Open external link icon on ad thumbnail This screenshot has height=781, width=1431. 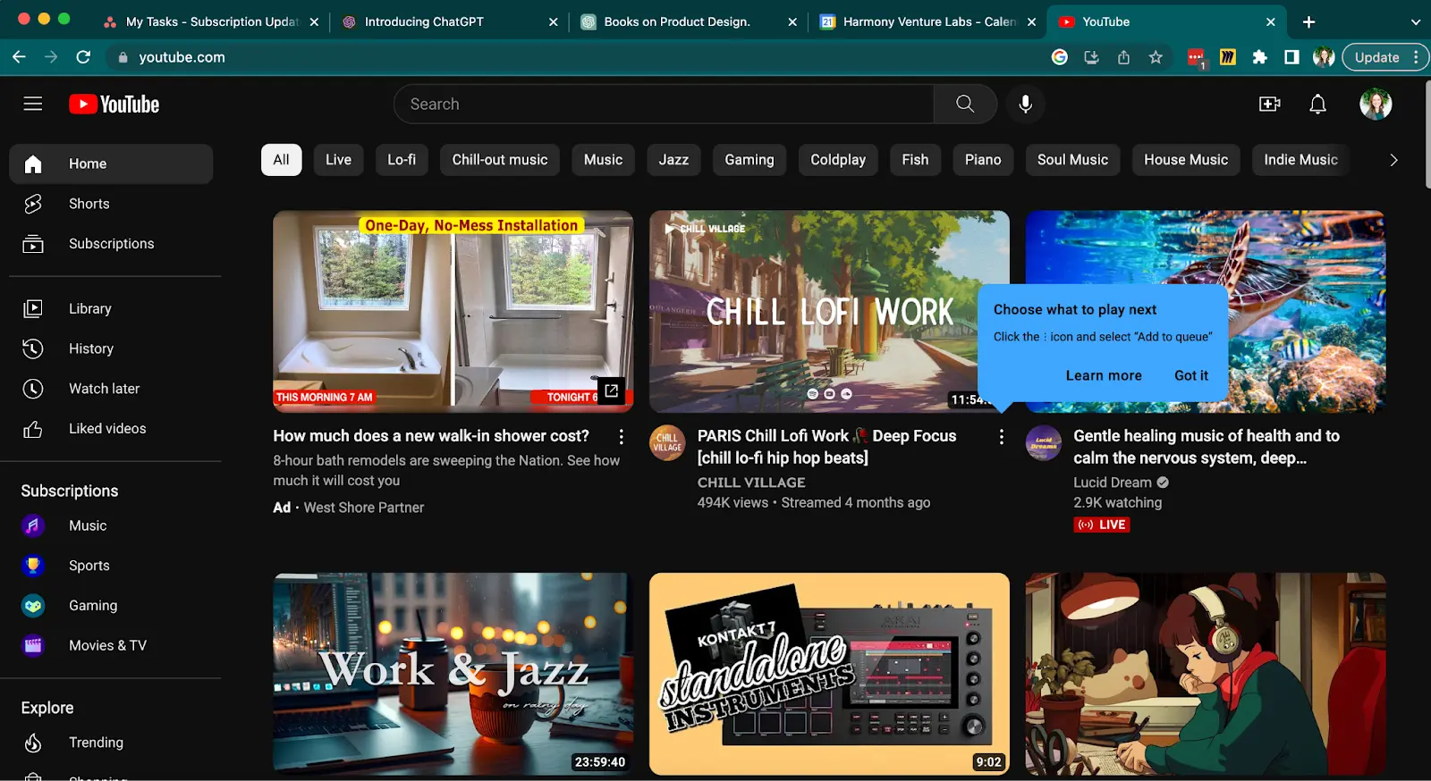(x=611, y=390)
